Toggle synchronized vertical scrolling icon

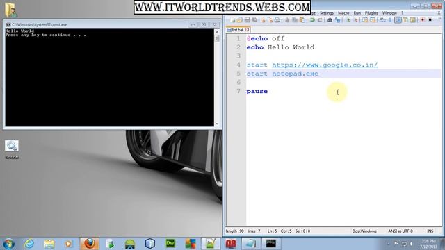[x=365, y=20]
